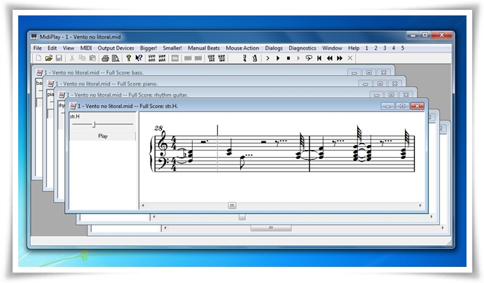This screenshot has height=283, width=484.
Task: Open a MIDI file via folder icon
Action: [49, 58]
